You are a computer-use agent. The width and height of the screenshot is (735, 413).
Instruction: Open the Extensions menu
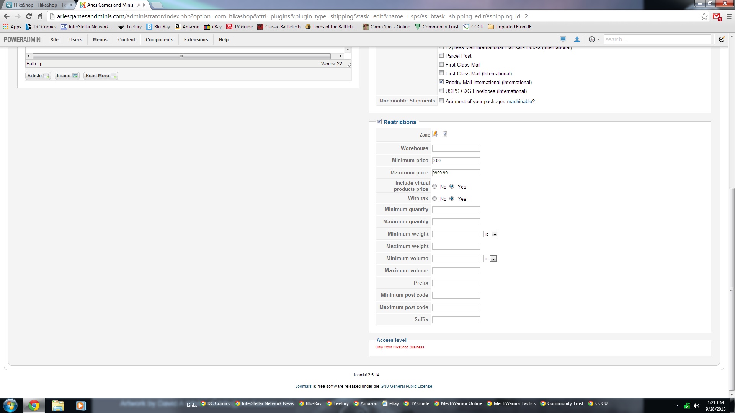pyautogui.click(x=196, y=40)
